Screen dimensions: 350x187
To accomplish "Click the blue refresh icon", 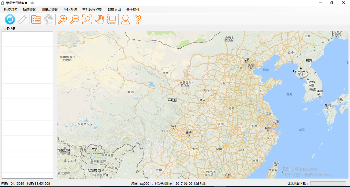I will click(10, 19).
